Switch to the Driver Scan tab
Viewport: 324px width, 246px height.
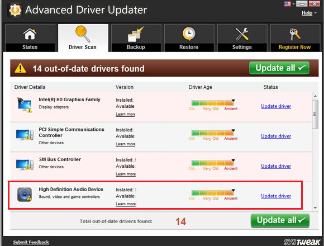pyautogui.click(x=83, y=38)
